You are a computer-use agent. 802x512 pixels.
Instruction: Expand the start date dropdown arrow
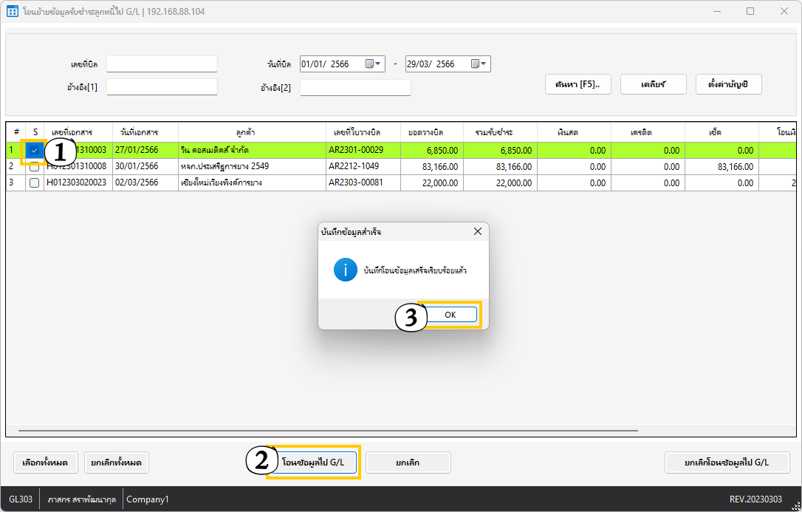(x=380, y=64)
